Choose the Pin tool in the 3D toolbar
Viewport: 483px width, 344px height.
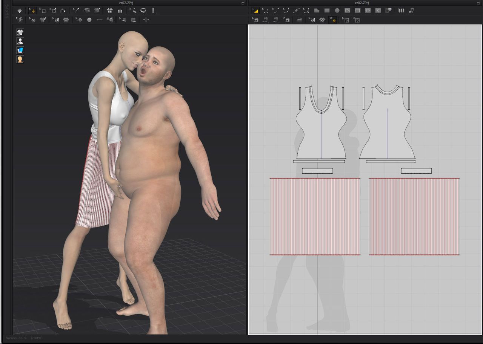75,11
